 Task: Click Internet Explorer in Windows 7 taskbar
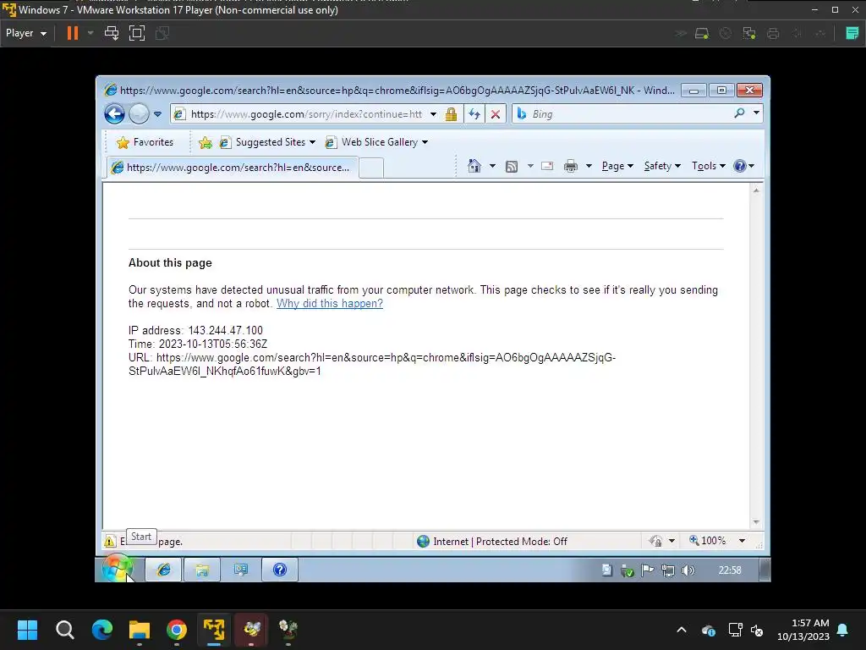pyautogui.click(x=163, y=570)
